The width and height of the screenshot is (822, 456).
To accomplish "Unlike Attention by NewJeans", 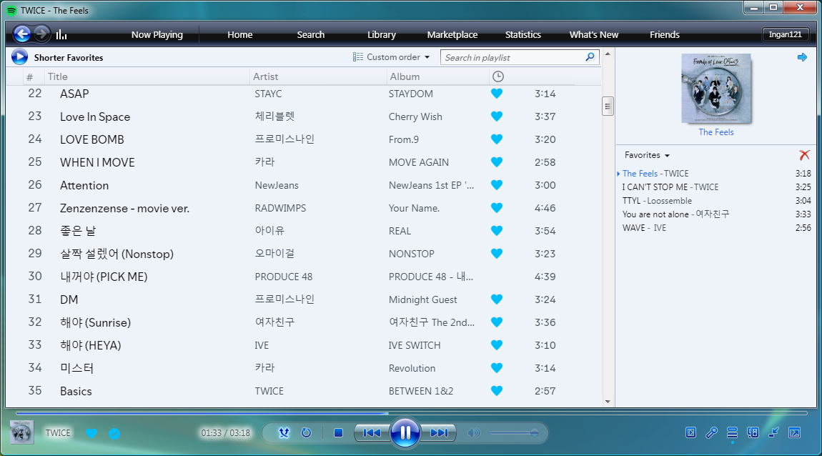I will [x=497, y=185].
